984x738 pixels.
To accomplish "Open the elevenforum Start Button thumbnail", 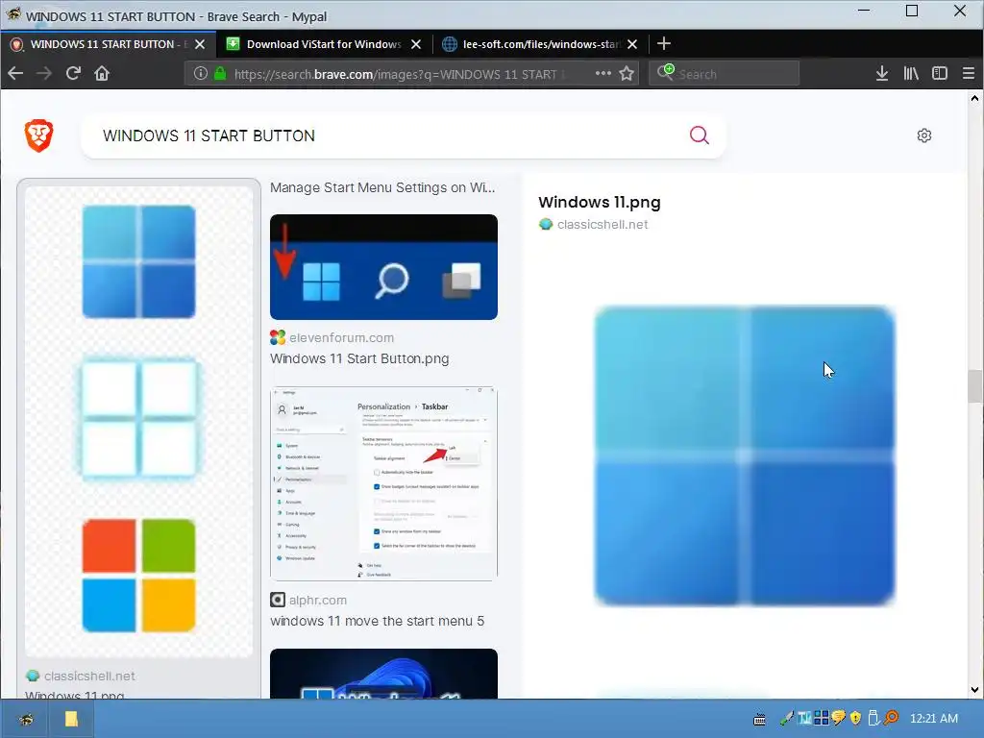I will 383,267.
